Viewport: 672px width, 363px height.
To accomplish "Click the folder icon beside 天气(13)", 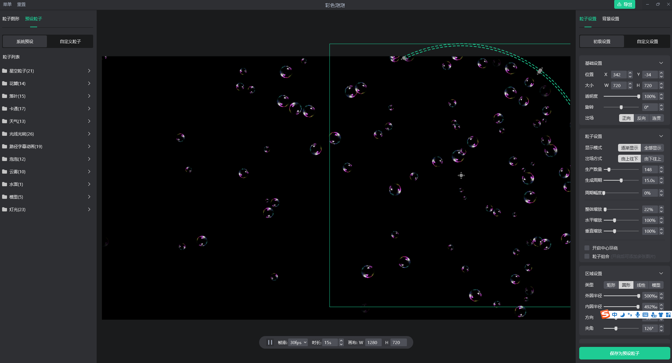I will (5, 121).
